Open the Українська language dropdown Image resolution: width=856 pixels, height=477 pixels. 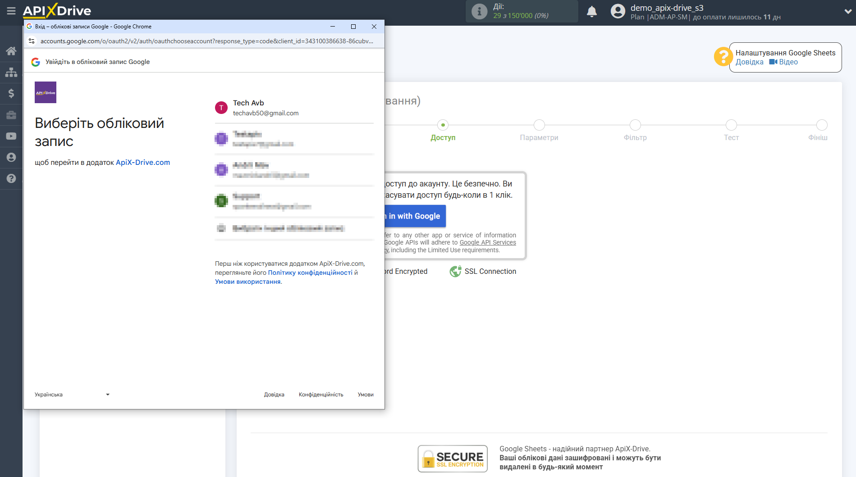coord(72,395)
